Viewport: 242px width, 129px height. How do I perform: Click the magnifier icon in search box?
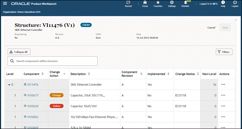pos(12,61)
